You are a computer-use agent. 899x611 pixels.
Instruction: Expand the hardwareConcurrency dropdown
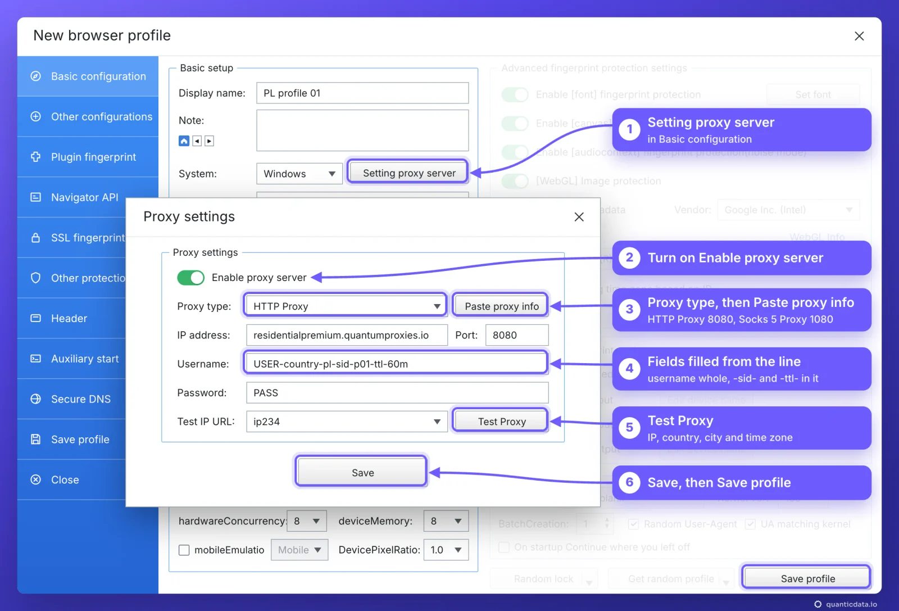pos(307,521)
